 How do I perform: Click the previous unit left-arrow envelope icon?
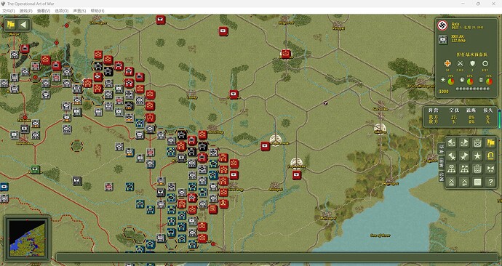(x=451, y=143)
